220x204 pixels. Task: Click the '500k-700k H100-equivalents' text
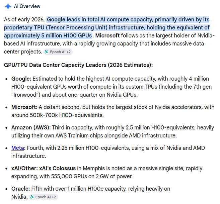point(67,115)
